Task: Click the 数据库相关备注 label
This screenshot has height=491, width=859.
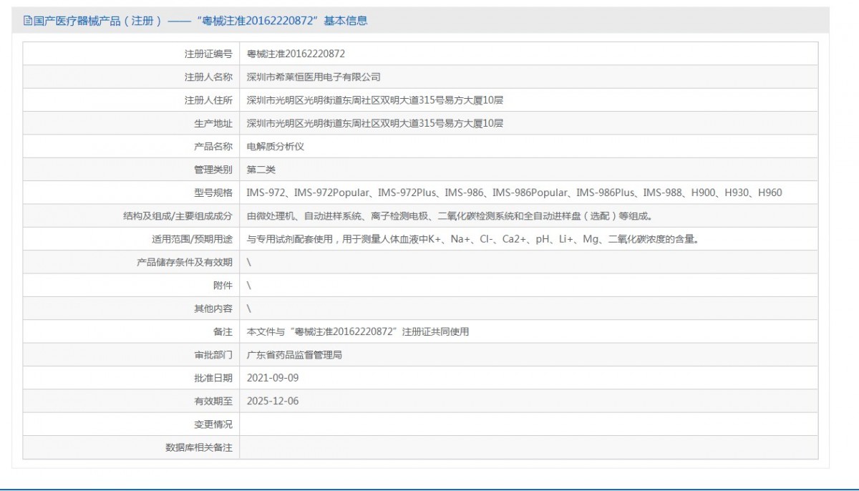Action: [x=199, y=447]
